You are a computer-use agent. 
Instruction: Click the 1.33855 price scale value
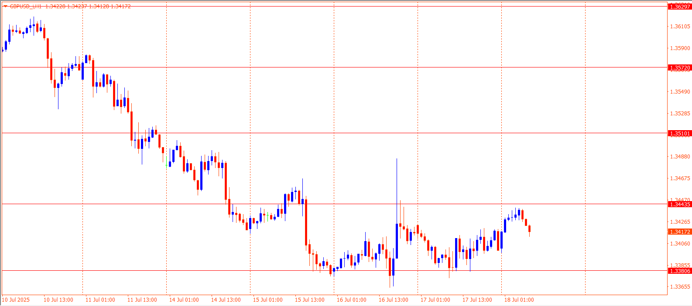click(x=680, y=266)
